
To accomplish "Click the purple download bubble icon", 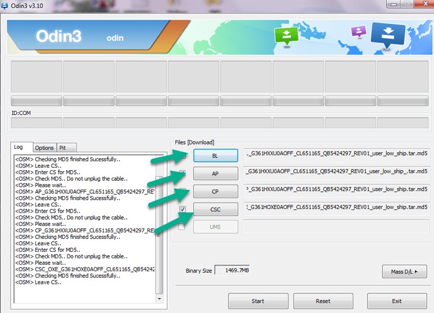I will point(358,31).
